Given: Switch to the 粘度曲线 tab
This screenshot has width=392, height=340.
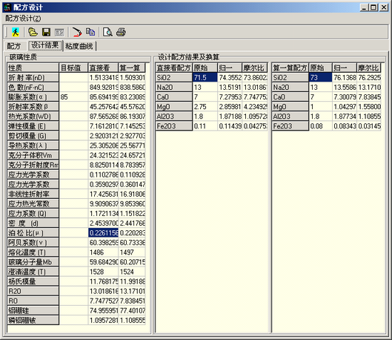Looking at the screenshot, I should pyautogui.click(x=79, y=46).
